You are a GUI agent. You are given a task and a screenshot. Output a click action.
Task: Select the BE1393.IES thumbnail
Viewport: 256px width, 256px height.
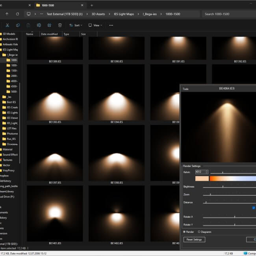tap(55, 93)
